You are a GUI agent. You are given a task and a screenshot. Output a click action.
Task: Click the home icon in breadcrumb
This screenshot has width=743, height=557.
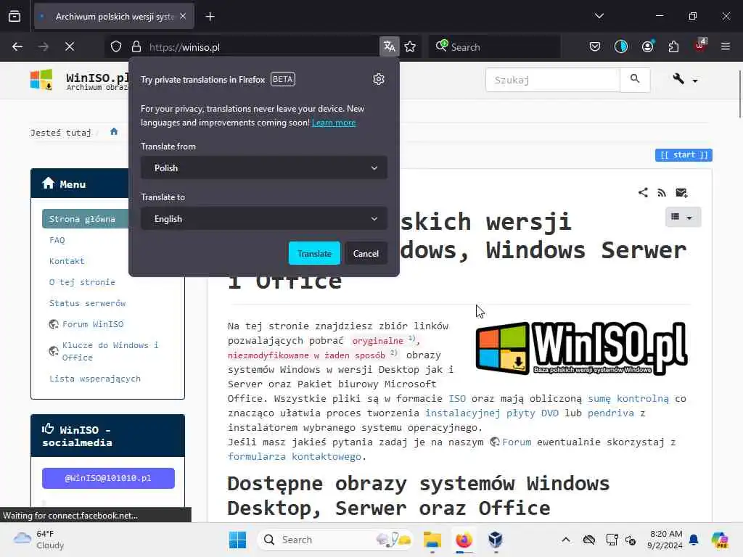click(114, 132)
